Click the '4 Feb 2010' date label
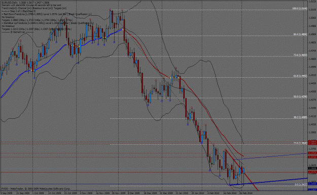This screenshot has height=195, width=317. [214, 193]
